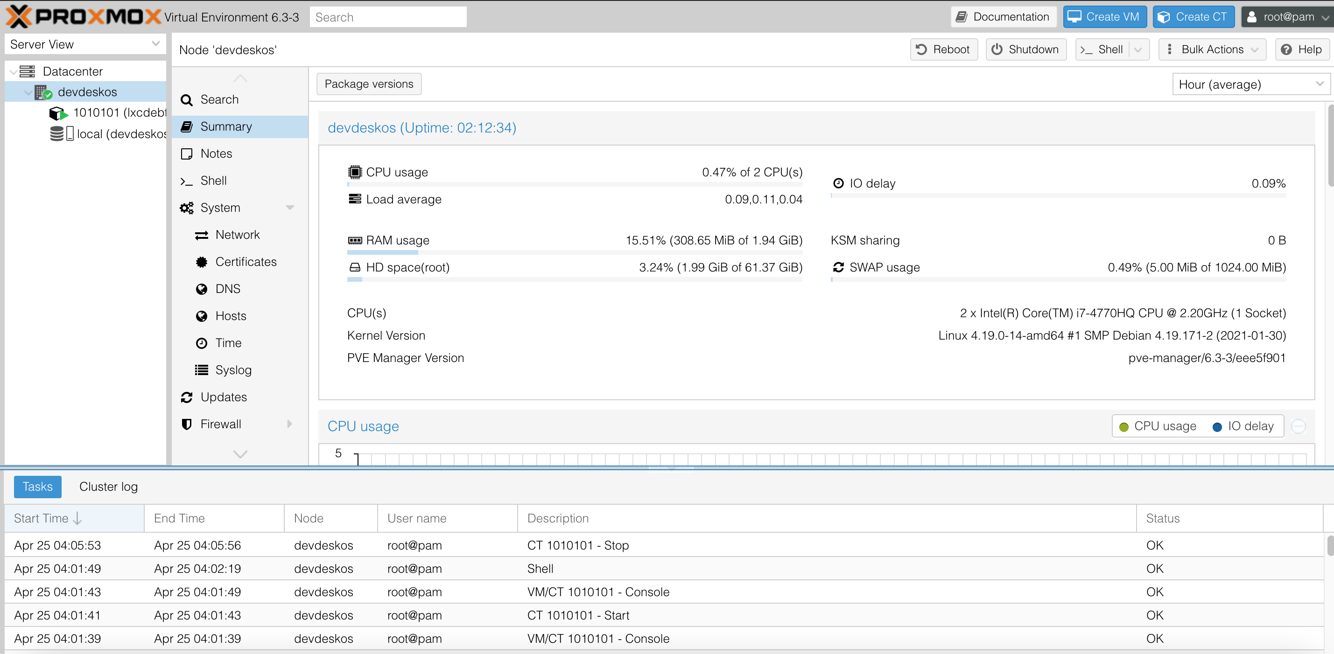Toggle CPU usage series in chart legend
The image size is (1334, 654).
pyautogui.click(x=1158, y=426)
